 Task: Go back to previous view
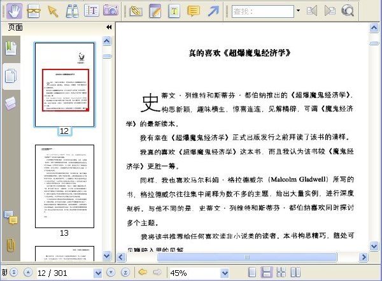tap(143, 272)
